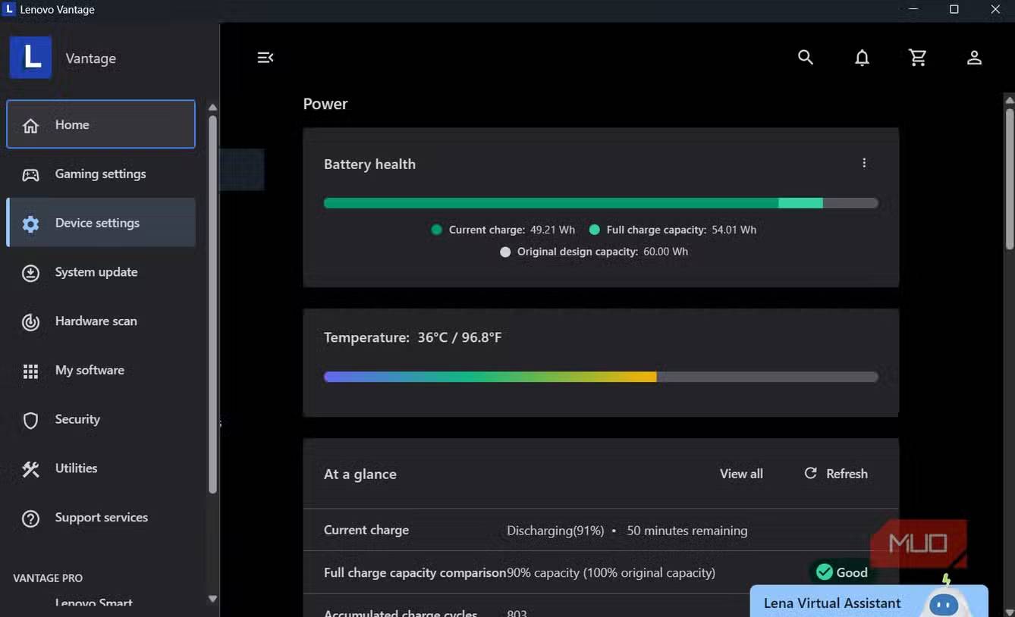Navigate to System update
This screenshot has width=1015, height=617.
click(101, 272)
